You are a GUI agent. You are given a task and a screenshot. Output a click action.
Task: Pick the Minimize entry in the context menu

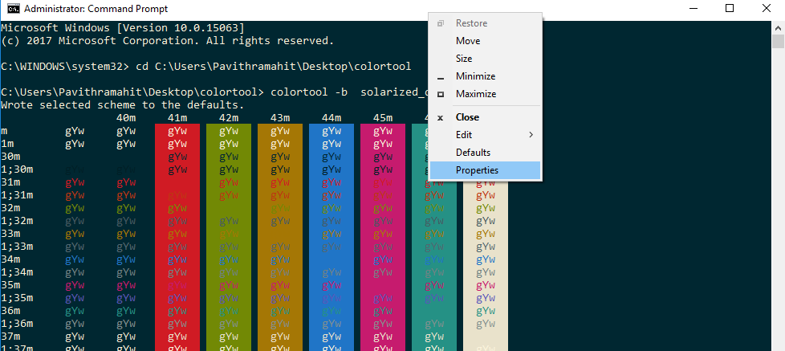(475, 76)
